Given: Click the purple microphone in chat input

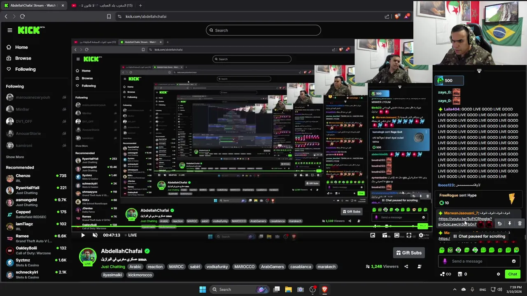Looking at the screenshot, I should (x=445, y=261).
